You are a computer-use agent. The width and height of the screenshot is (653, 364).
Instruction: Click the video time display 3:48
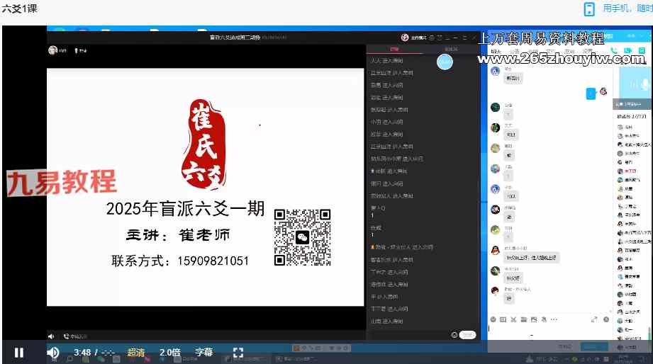click(x=82, y=352)
